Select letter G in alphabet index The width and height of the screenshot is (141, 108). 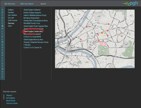(2, 26)
